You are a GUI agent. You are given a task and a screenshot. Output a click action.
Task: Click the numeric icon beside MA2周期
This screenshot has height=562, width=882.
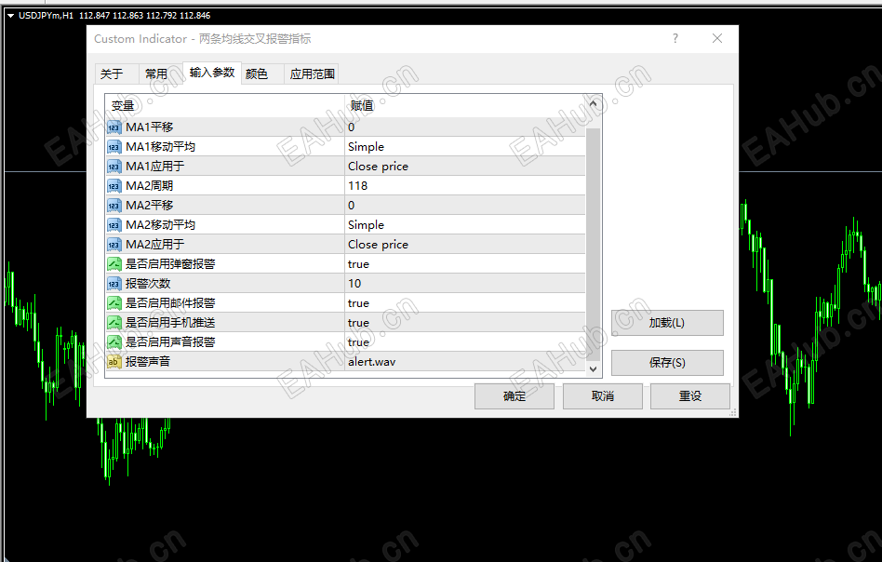point(113,185)
